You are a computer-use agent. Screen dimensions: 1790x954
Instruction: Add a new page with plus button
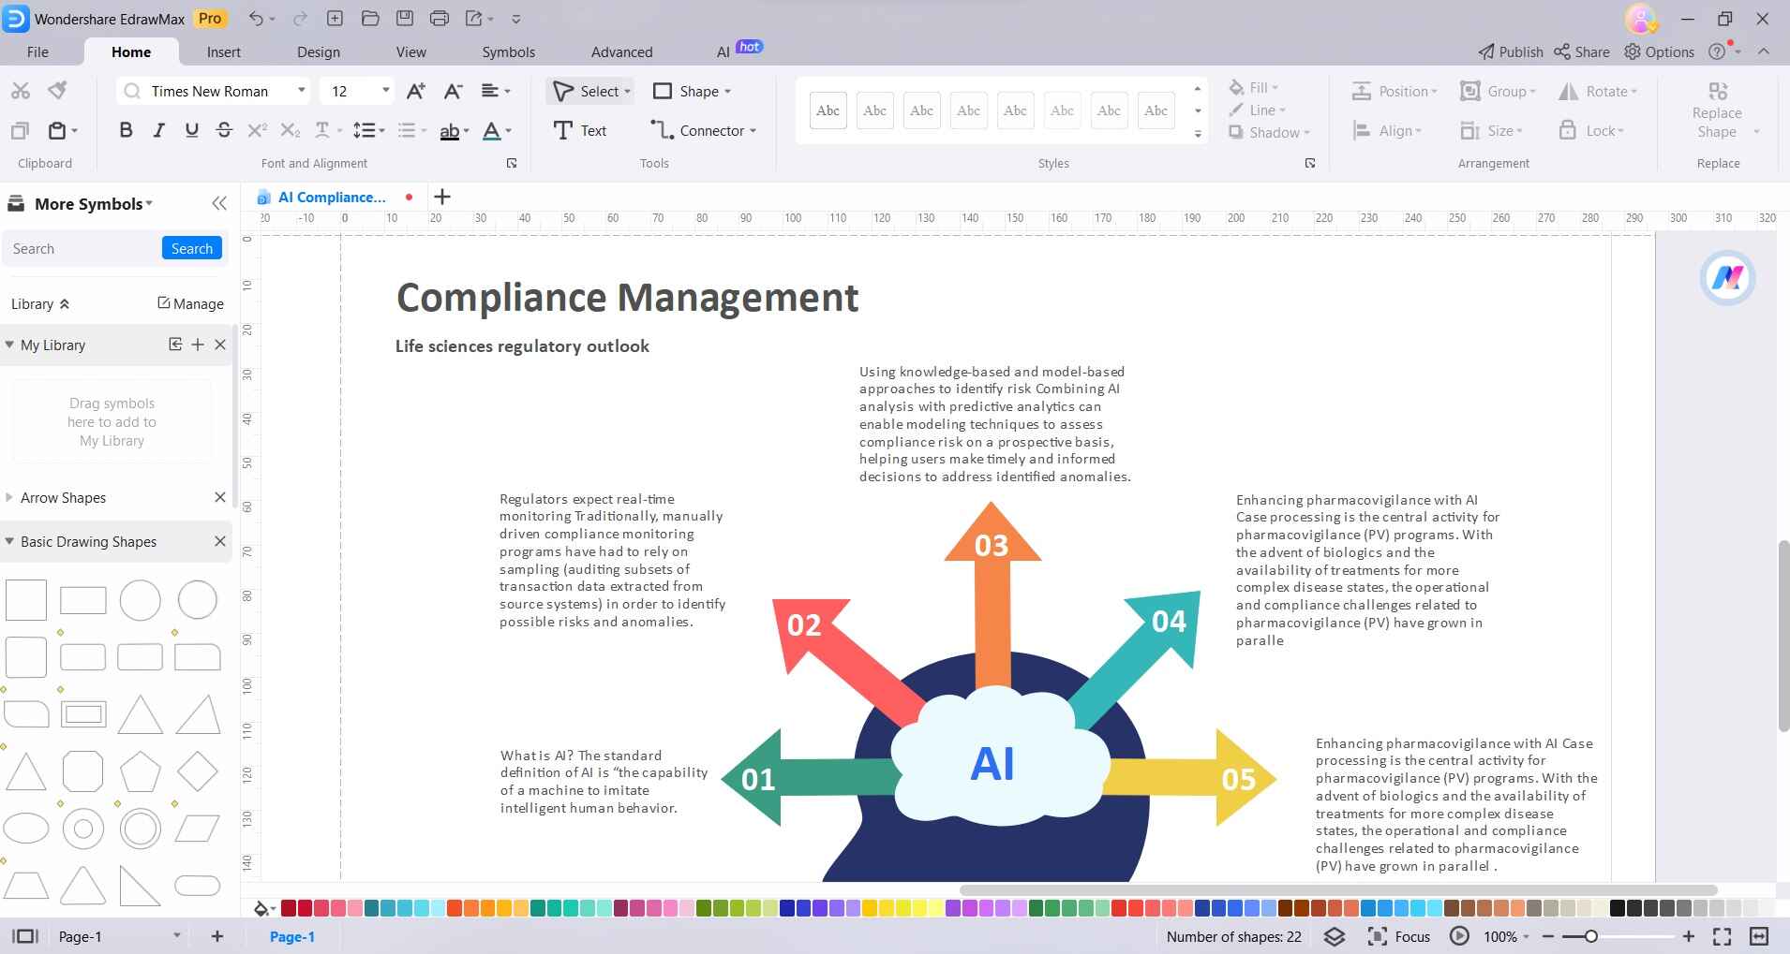[217, 936]
